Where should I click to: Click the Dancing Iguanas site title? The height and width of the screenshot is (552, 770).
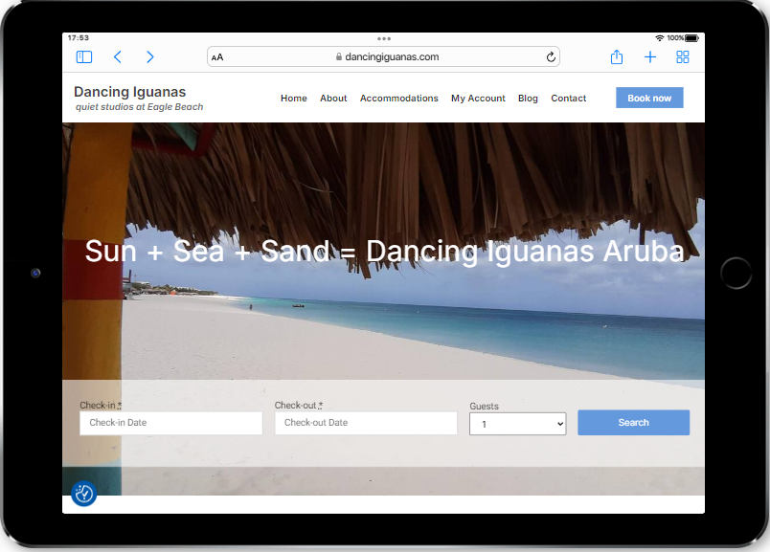coord(130,92)
